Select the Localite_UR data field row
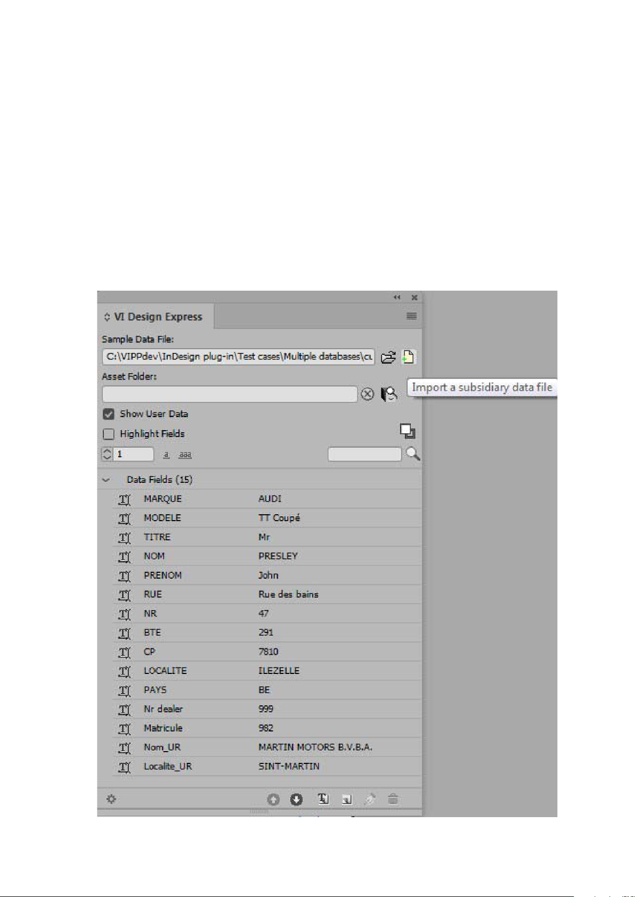The image size is (635, 897). tap(267, 767)
